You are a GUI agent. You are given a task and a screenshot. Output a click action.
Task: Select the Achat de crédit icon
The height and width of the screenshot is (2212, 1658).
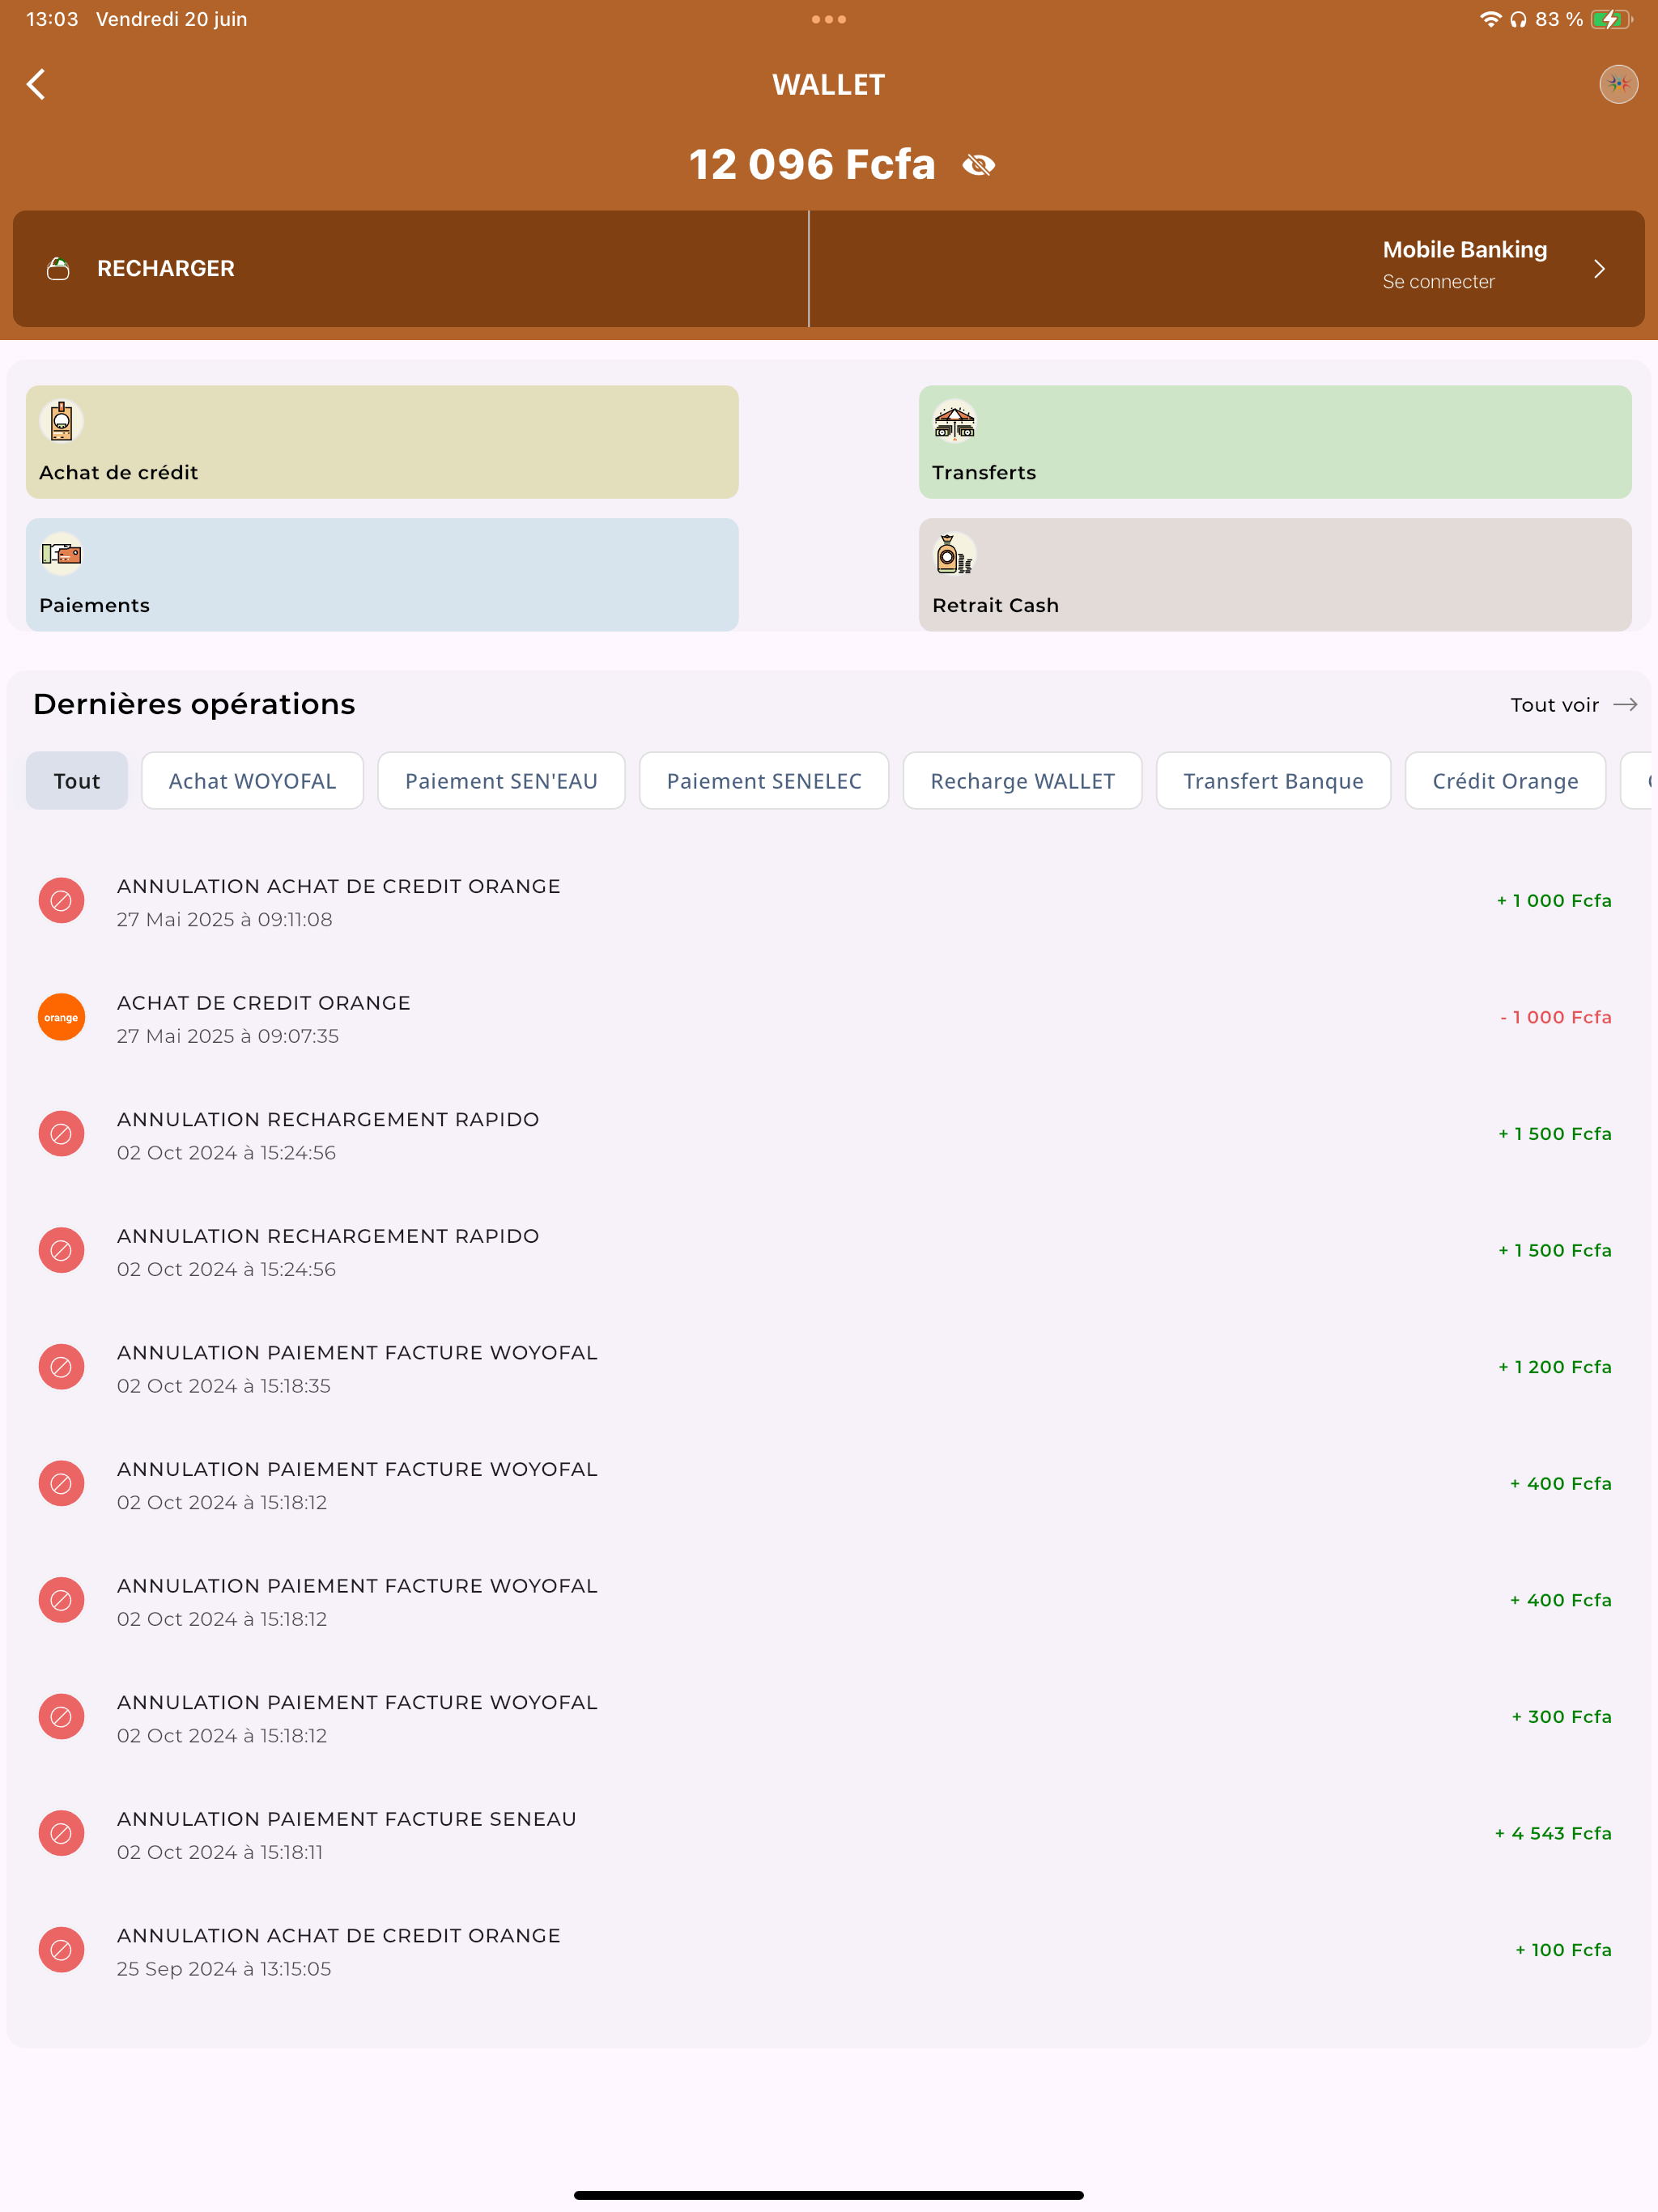click(61, 421)
